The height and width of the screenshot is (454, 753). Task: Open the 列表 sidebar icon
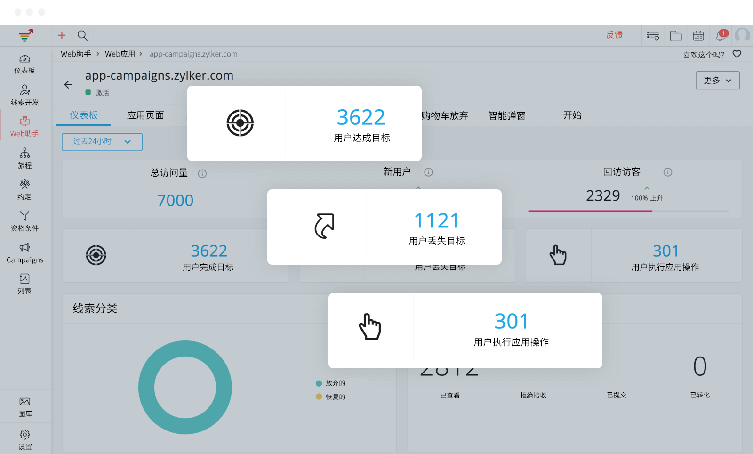(24, 283)
